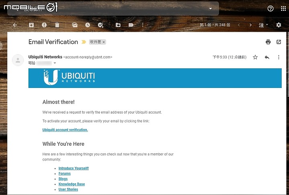Open the input method selector dropdown
This screenshot has height=195, width=289.
pos(264,25)
